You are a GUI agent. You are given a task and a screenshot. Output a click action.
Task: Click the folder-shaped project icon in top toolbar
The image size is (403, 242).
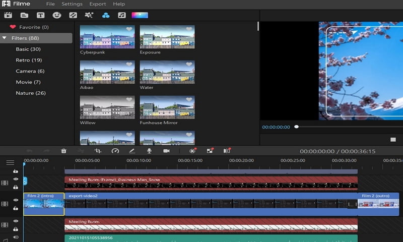point(24,16)
